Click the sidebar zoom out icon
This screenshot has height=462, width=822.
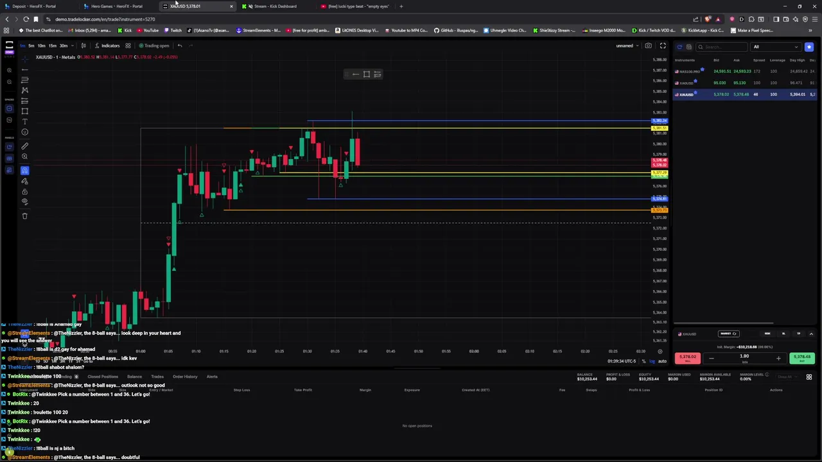9,81
